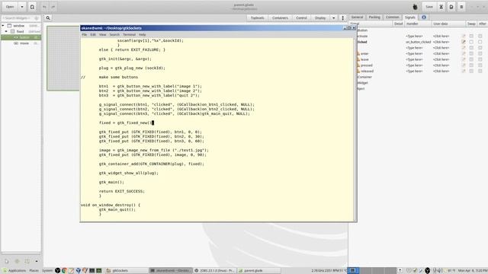Switch to parent.glade taskbar button

(259, 271)
